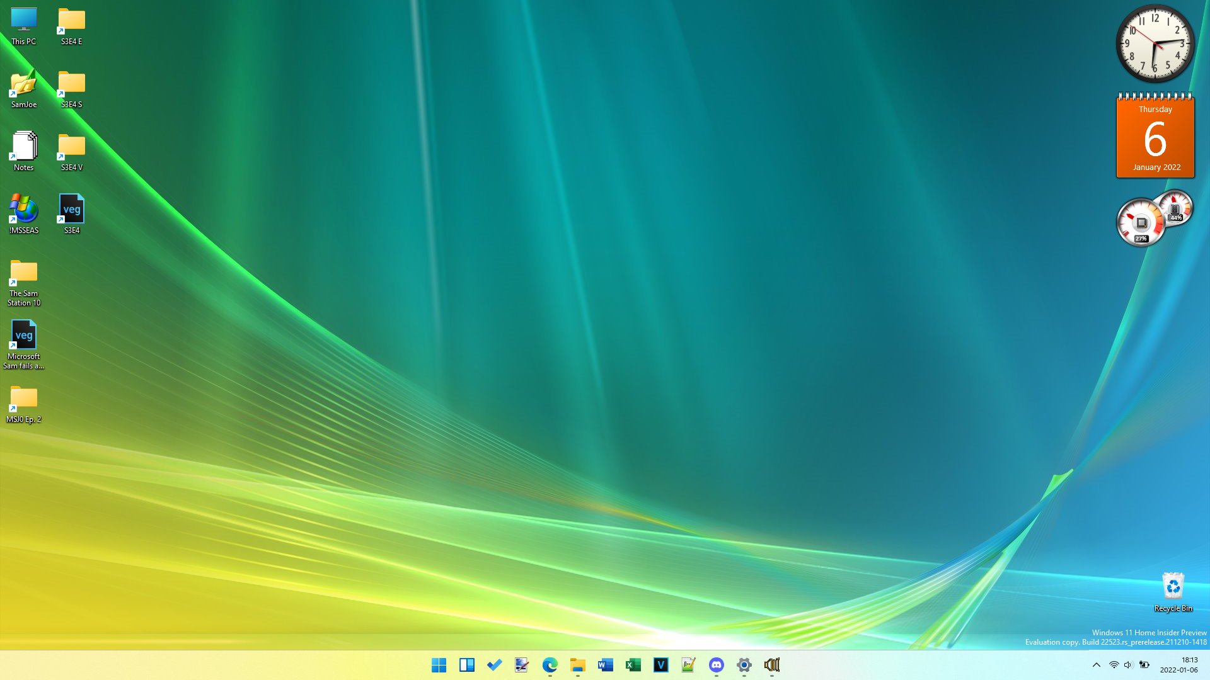Switch to Discord on the taskbar
The width and height of the screenshot is (1210, 680).
click(x=717, y=665)
